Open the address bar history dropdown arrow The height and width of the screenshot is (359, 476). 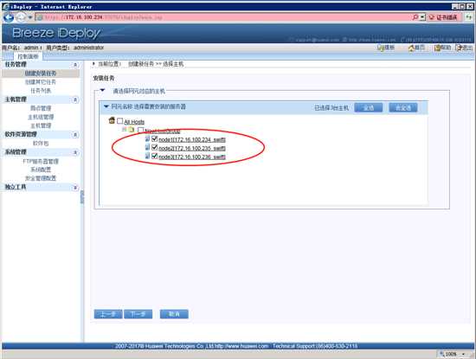point(422,17)
